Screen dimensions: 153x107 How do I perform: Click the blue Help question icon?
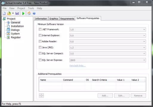point(34,13)
